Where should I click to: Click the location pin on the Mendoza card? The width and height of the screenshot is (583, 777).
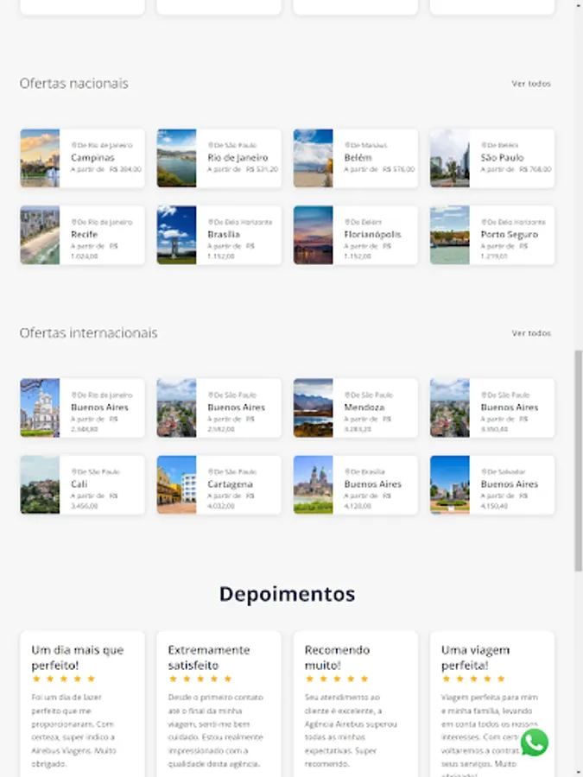(x=347, y=395)
